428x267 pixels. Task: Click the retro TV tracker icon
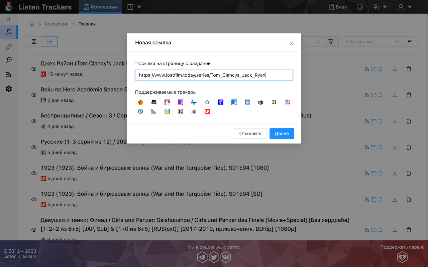pyautogui.click(x=261, y=102)
